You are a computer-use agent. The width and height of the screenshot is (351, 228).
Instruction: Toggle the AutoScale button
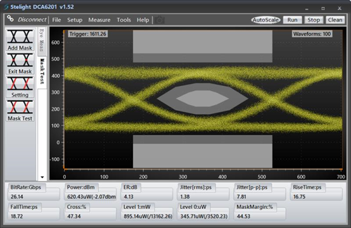[x=265, y=20]
